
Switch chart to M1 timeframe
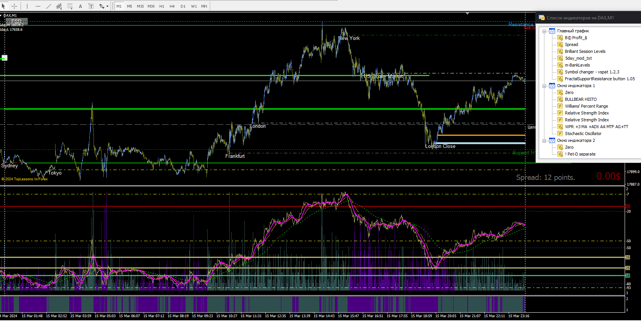[x=119, y=6]
